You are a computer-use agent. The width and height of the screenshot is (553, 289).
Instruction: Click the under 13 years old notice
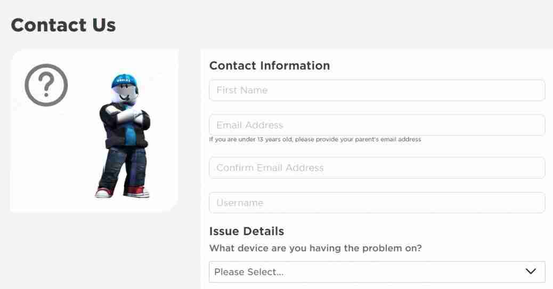[x=315, y=139]
